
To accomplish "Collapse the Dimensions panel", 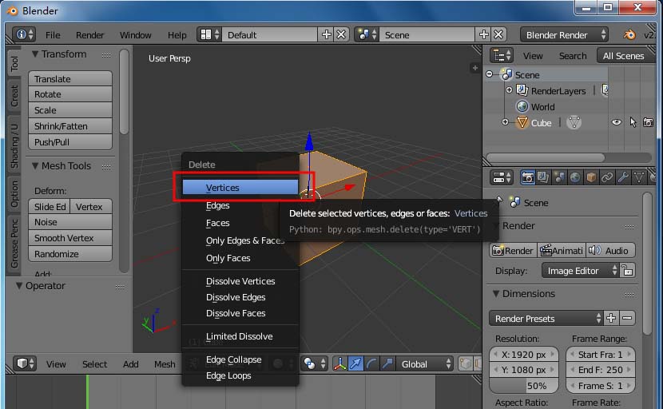I will (x=496, y=293).
